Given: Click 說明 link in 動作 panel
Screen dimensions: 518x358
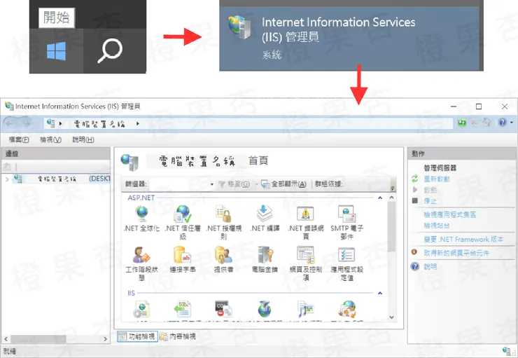Looking at the screenshot, I should coord(430,266).
